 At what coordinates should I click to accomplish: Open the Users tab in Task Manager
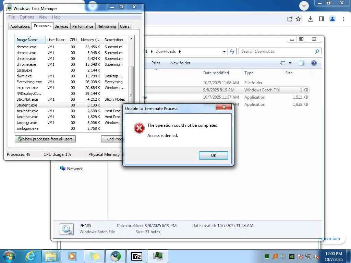click(125, 26)
